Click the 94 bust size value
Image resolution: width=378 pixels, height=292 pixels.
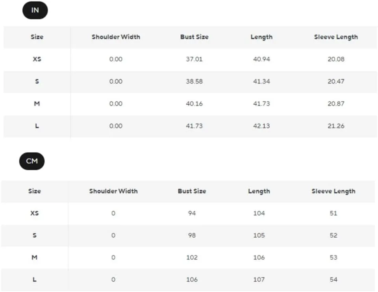(192, 213)
